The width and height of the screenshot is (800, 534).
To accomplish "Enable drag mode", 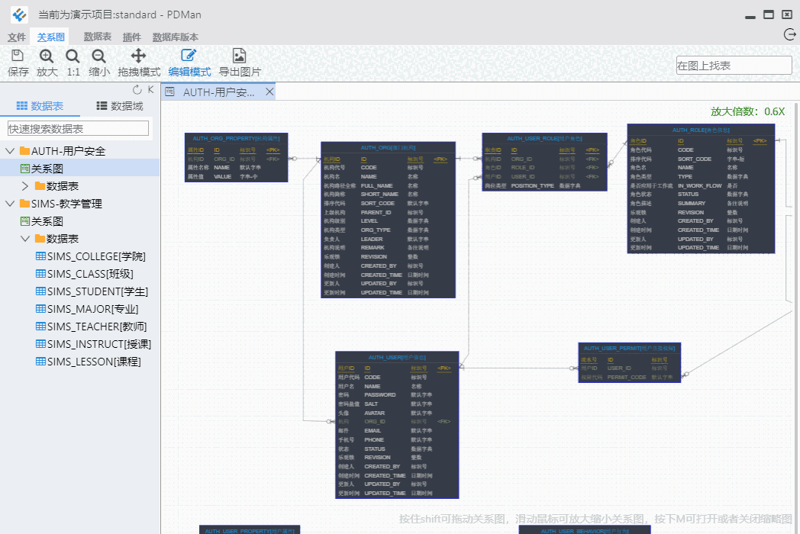I will pyautogui.click(x=138, y=56).
